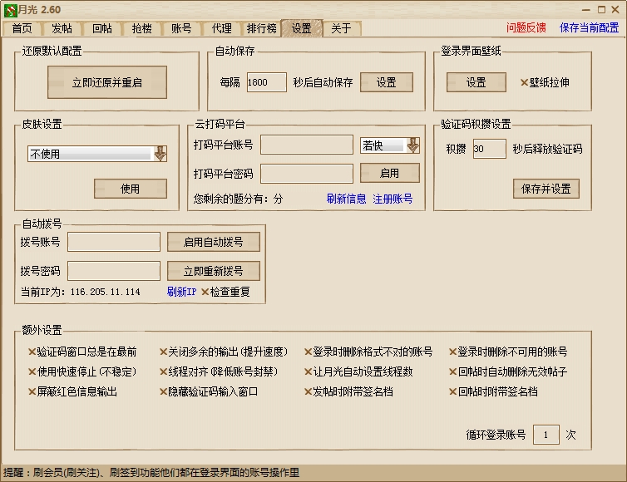
Task: Click the red 问题反馈 link
Action: click(526, 27)
